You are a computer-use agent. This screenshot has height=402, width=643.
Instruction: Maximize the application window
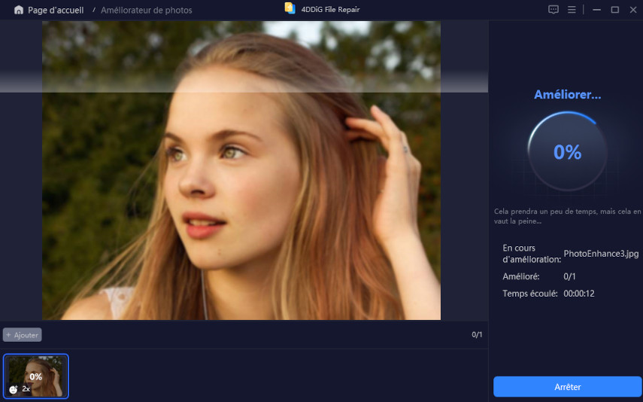point(614,10)
